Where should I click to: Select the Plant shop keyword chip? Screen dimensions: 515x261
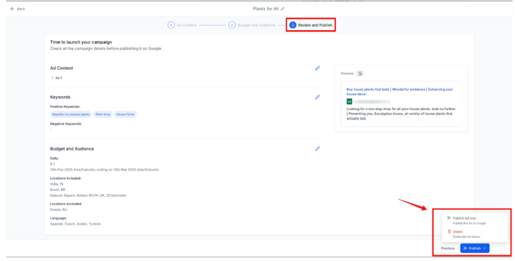tap(103, 114)
